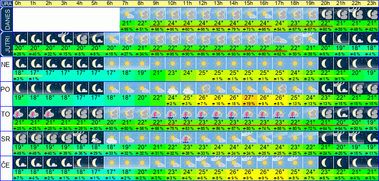Select the cloudy icon for PO at 10h

(x=172, y=88)
